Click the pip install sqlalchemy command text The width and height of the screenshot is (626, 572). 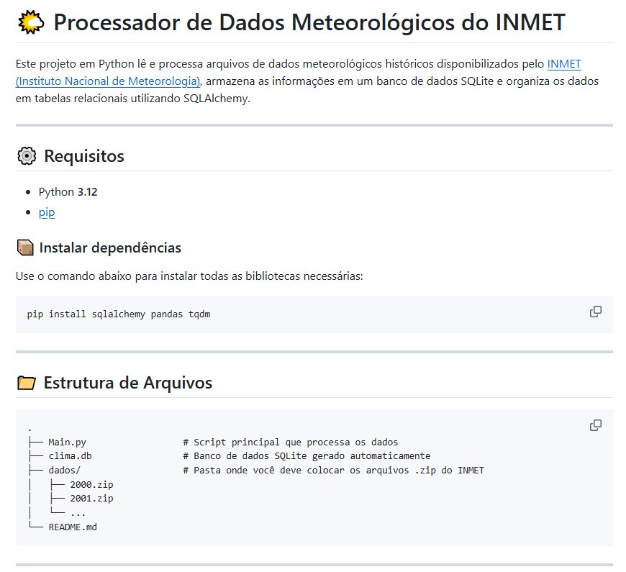119,314
